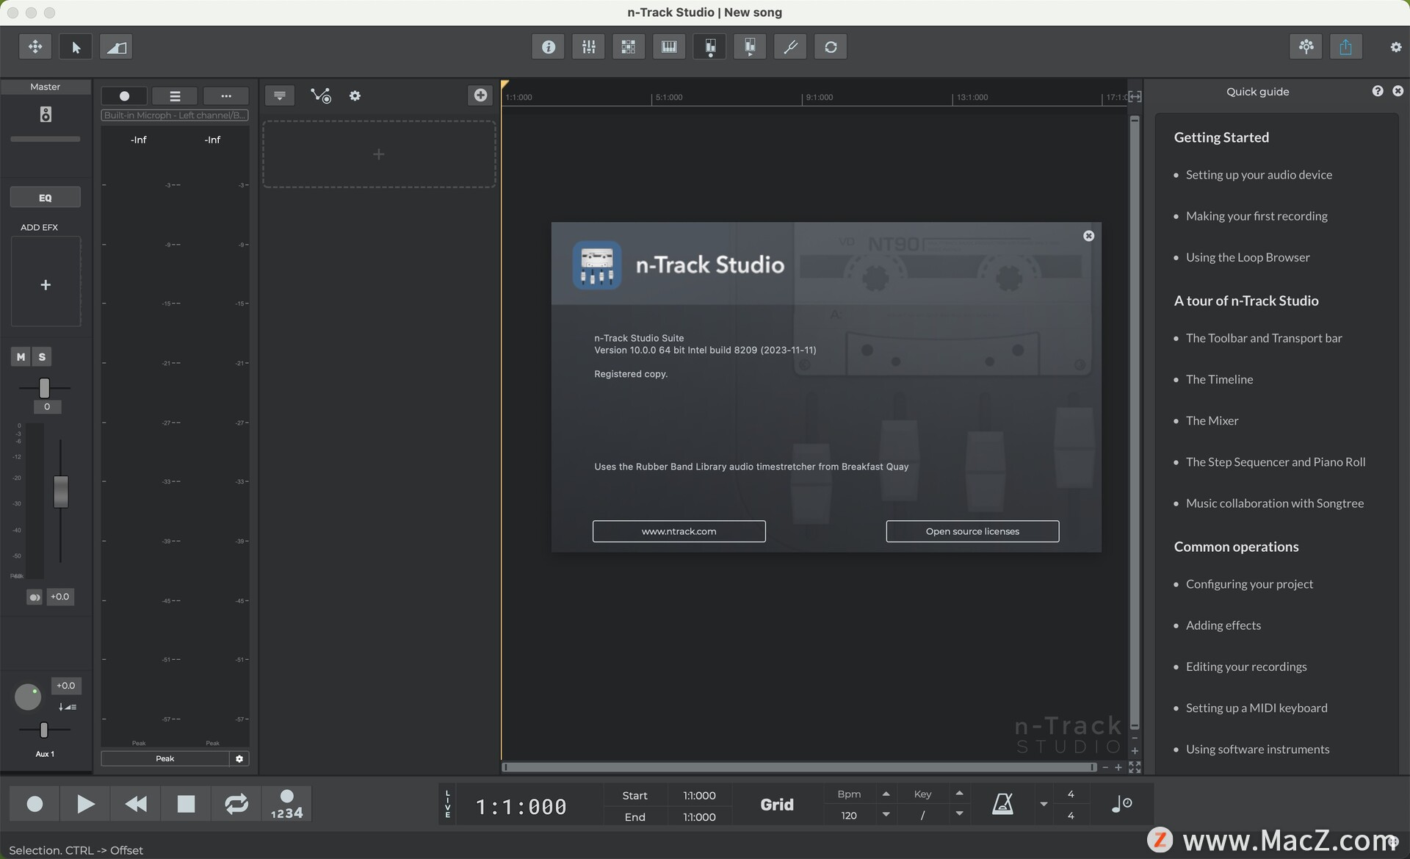Screen dimensions: 1410x859
Task: Click the collapse tracks icon above track list
Action: click(280, 96)
